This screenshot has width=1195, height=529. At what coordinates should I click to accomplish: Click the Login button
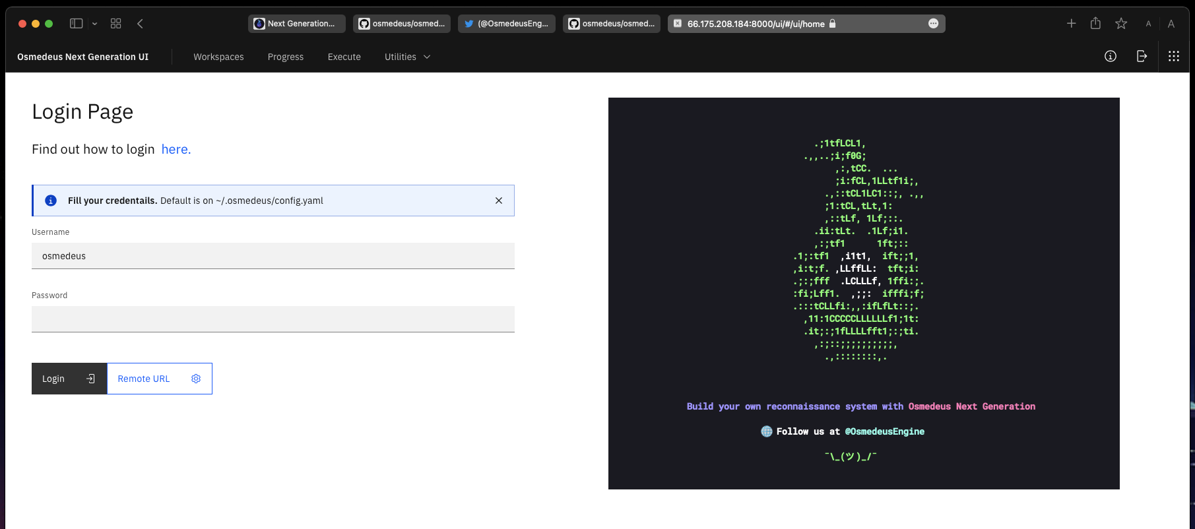coord(69,379)
